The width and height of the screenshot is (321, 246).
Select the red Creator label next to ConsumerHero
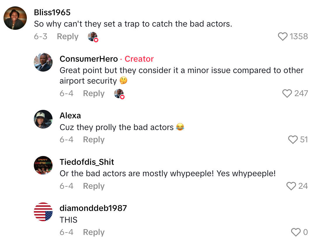click(139, 59)
